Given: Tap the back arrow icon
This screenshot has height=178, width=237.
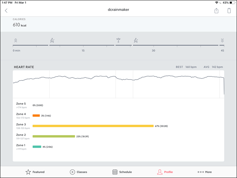Looking at the screenshot, I should coord(6,11).
